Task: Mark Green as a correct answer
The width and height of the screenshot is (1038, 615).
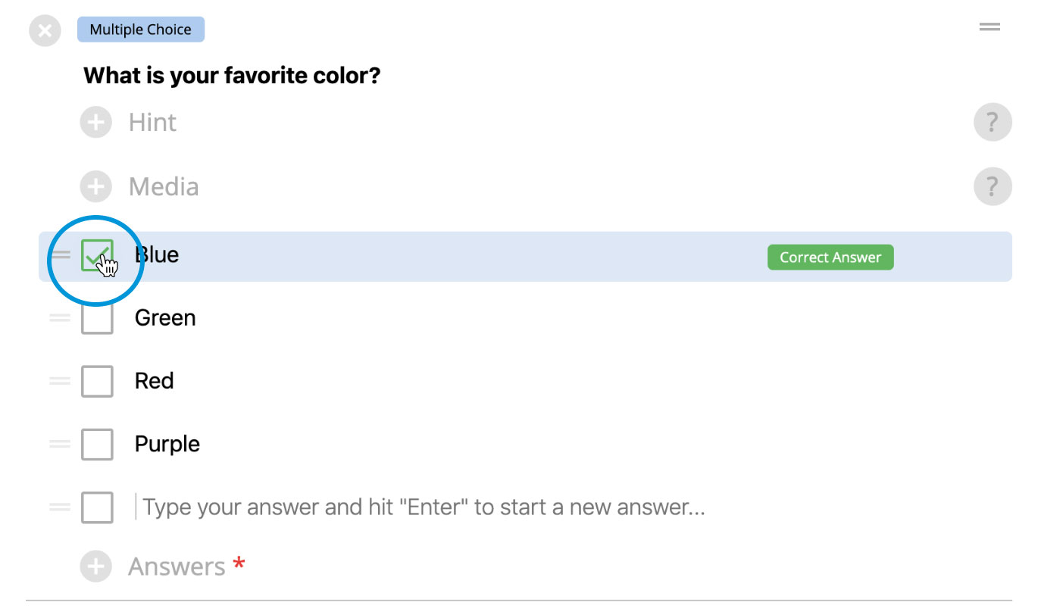Action: pyautogui.click(x=97, y=318)
